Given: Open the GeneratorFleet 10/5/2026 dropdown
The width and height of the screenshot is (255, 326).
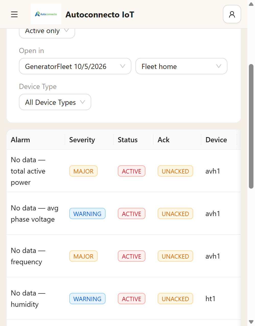Looking at the screenshot, I should tap(75, 66).
